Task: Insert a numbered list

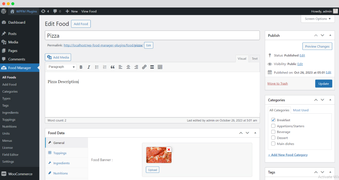Action: tap(105, 67)
